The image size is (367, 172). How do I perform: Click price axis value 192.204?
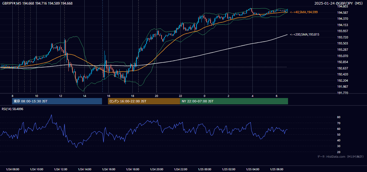tap(342, 81)
